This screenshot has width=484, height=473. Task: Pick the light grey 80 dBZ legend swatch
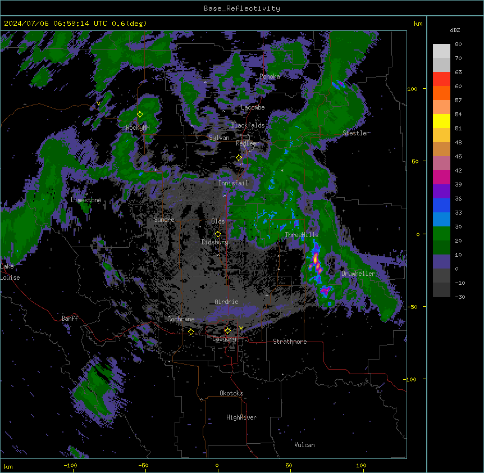click(441, 51)
